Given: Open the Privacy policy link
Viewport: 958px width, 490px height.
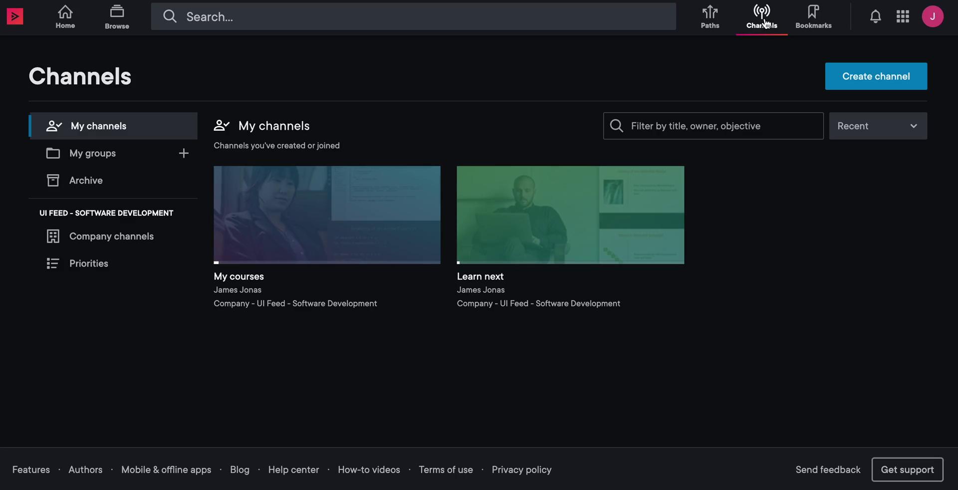Looking at the screenshot, I should 521,470.
